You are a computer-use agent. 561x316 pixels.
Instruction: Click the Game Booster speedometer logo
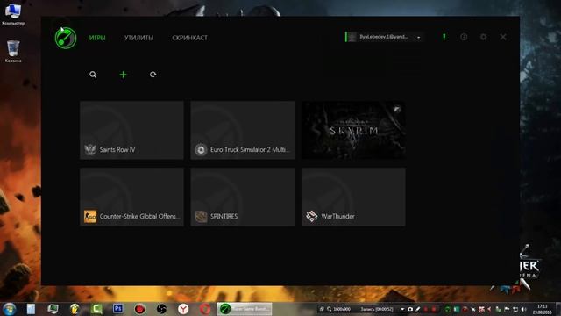[66, 38]
